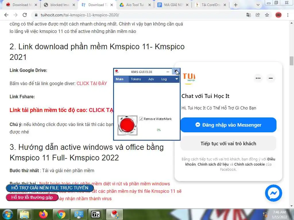294x220 pixels.
Task: Reload the page with refresh icon
Action: click(x=25, y=15)
